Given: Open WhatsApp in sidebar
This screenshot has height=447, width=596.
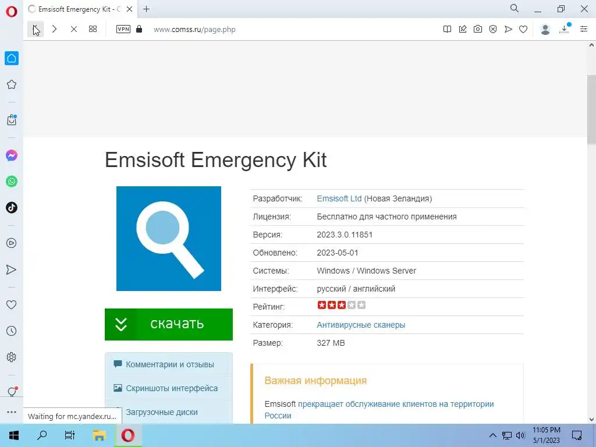Looking at the screenshot, I should pyautogui.click(x=12, y=182).
